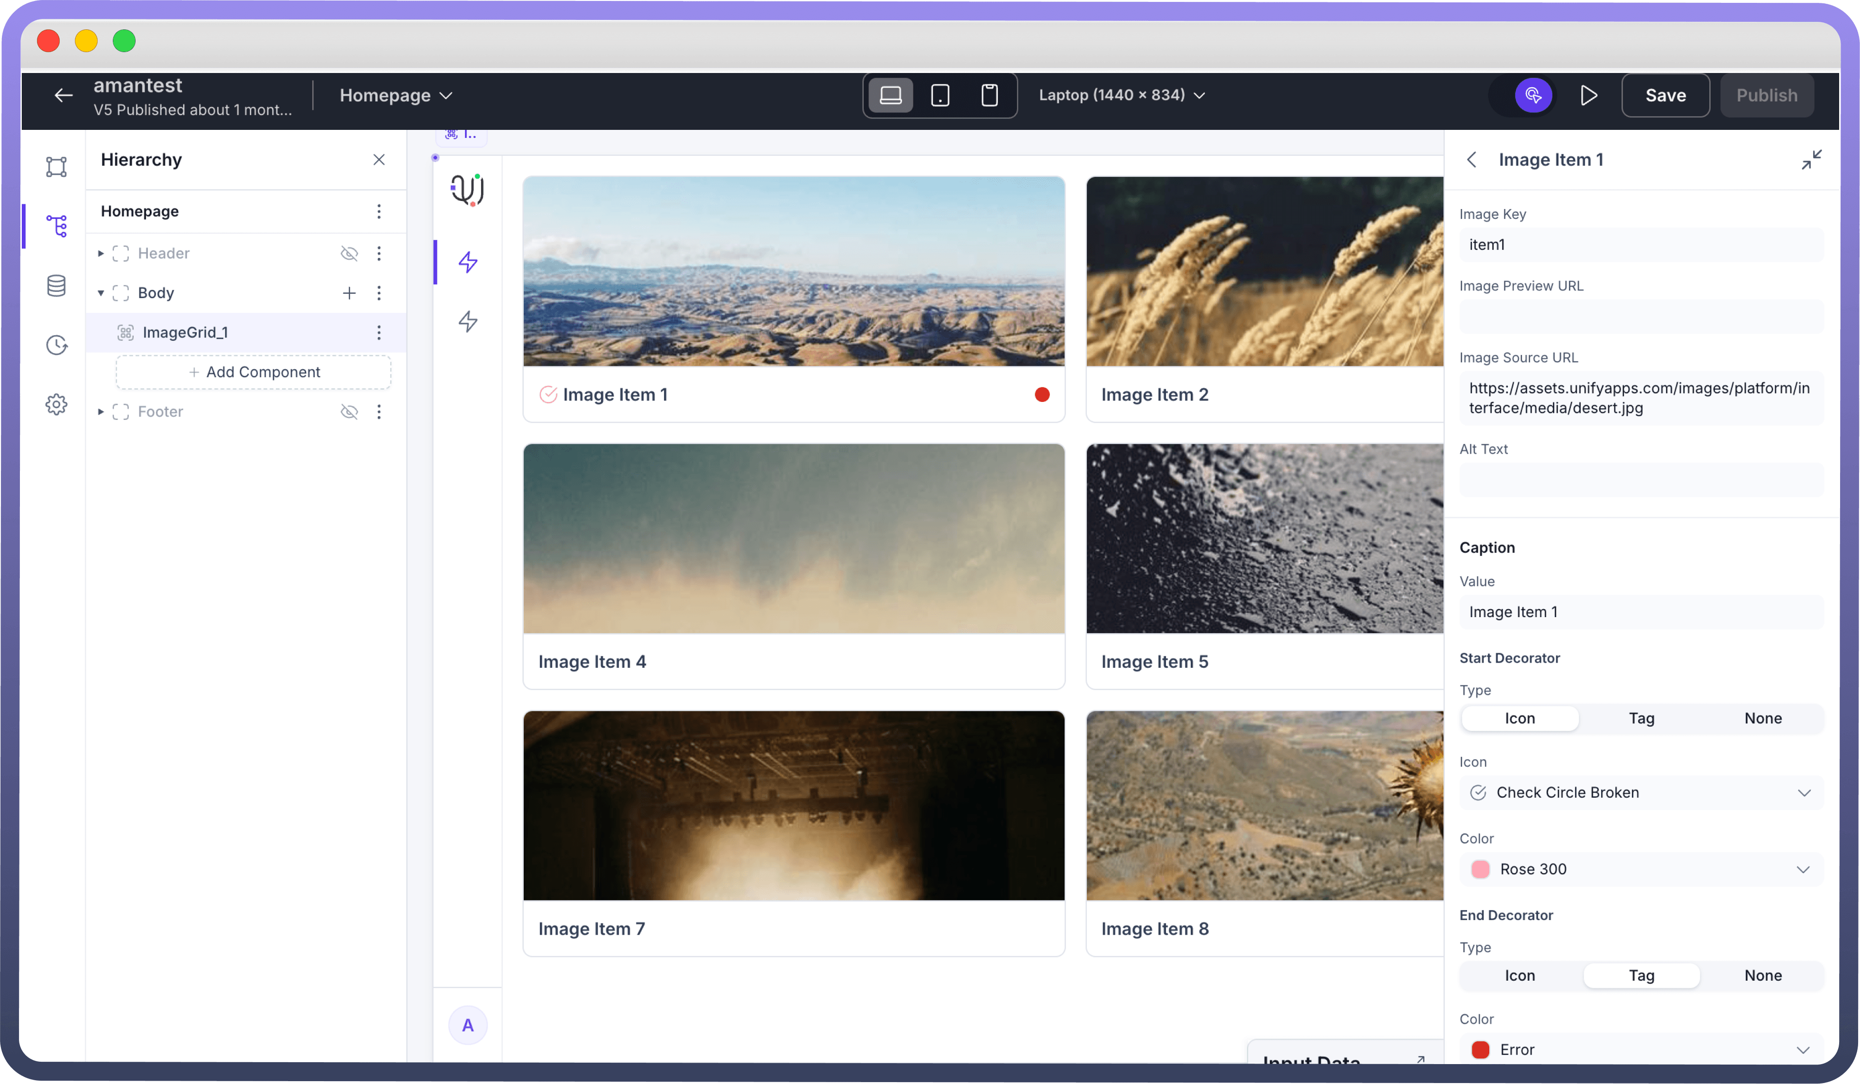Expand the Header tree node
Image resolution: width=1860 pixels, height=1084 pixels.
pos(101,253)
